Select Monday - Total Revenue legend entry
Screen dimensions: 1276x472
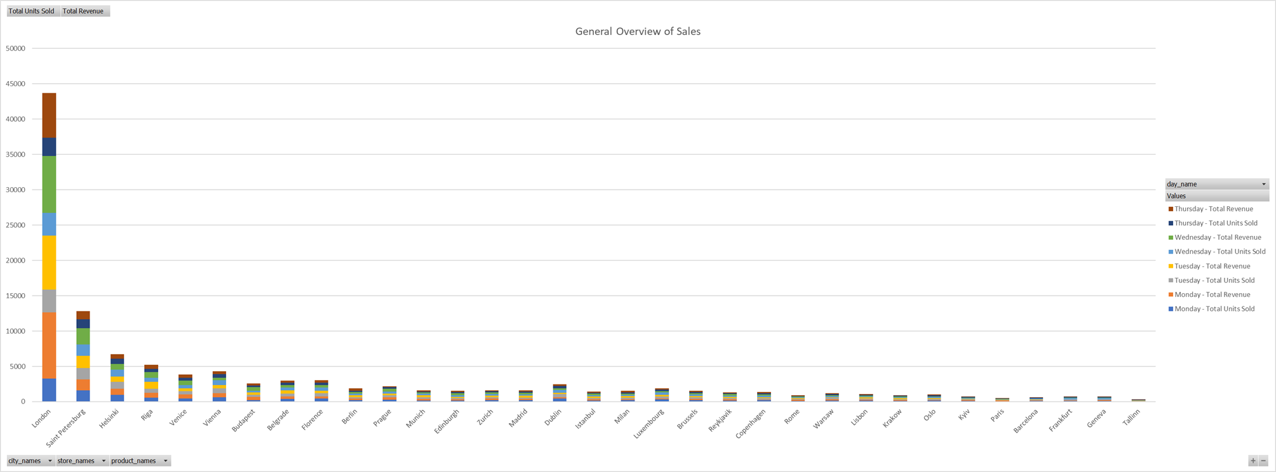(x=1209, y=294)
